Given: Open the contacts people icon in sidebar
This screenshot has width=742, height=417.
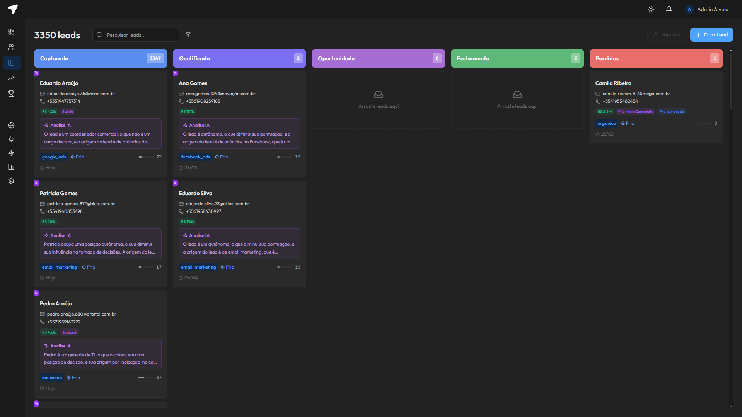Looking at the screenshot, I should tap(11, 47).
